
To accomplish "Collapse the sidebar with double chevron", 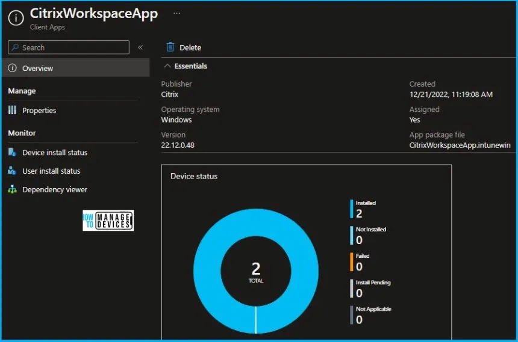I will pyautogui.click(x=140, y=47).
